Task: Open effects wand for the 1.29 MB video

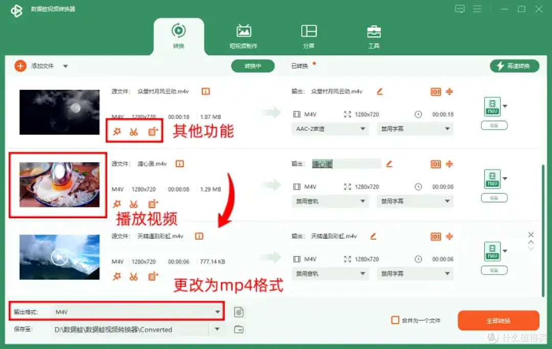Action: [x=117, y=204]
